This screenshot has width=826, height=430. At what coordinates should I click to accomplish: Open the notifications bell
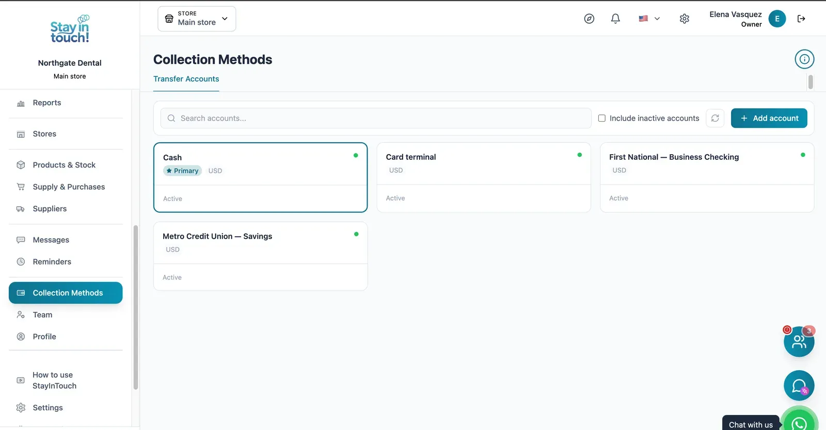615,19
